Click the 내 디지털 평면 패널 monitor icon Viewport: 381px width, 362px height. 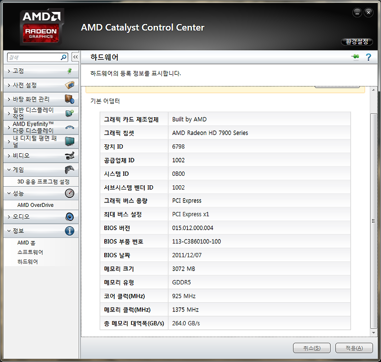70,141
